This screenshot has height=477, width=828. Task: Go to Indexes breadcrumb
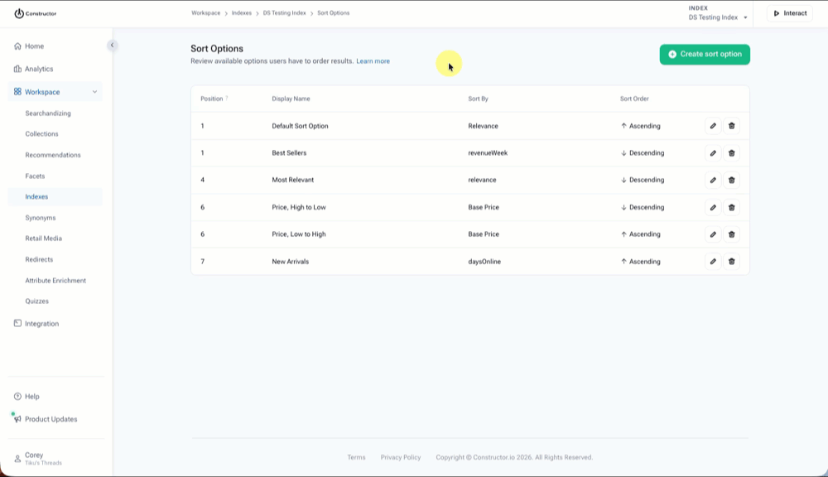(x=241, y=12)
